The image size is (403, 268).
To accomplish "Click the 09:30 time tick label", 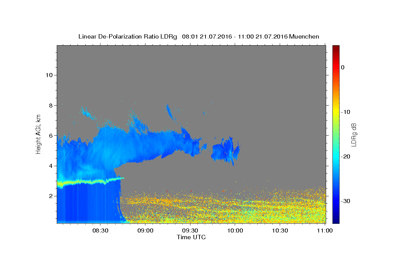I will tap(190, 231).
